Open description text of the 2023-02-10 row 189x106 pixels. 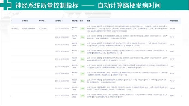pyautogui.click(x=127, y=29)
